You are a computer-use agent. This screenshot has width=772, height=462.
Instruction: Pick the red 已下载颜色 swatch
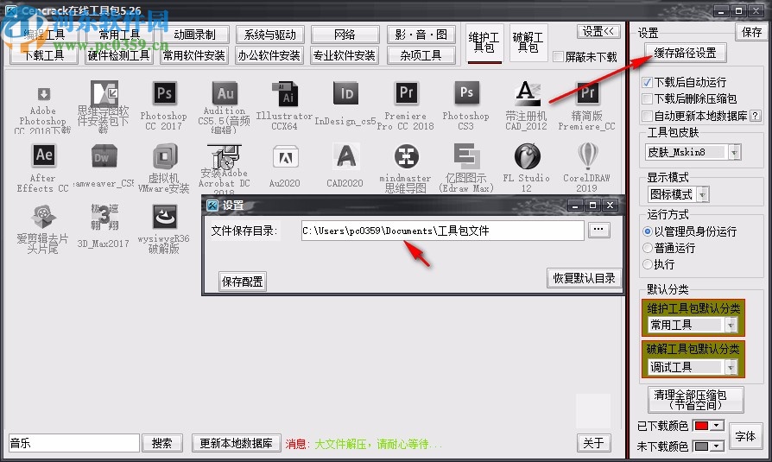point(701,425)
